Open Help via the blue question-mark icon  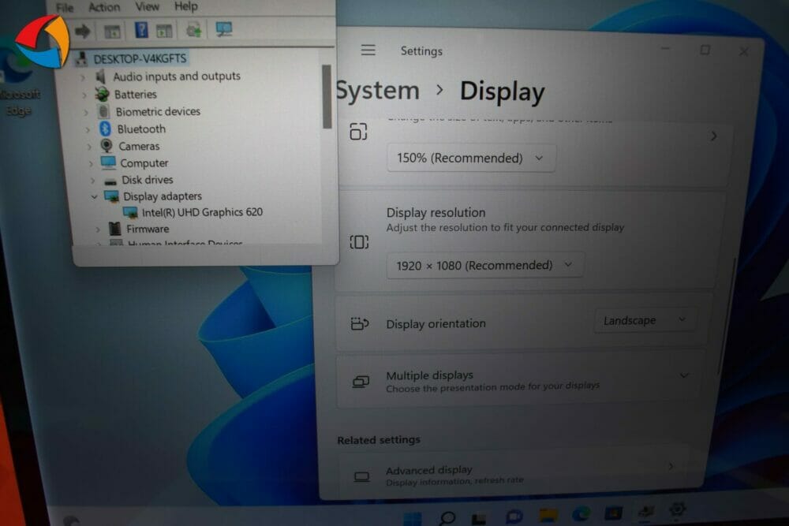pos(141,30)
